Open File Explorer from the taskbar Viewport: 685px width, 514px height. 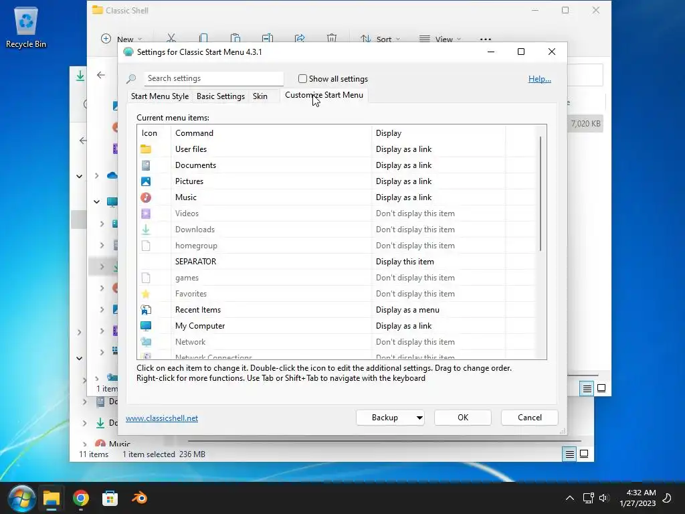(51, 498)
